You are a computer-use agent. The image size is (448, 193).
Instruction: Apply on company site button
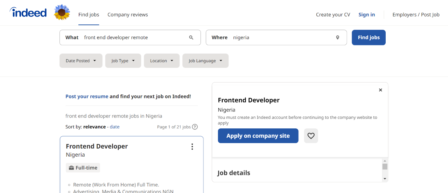pyautogui.click(x=258, y=136)
